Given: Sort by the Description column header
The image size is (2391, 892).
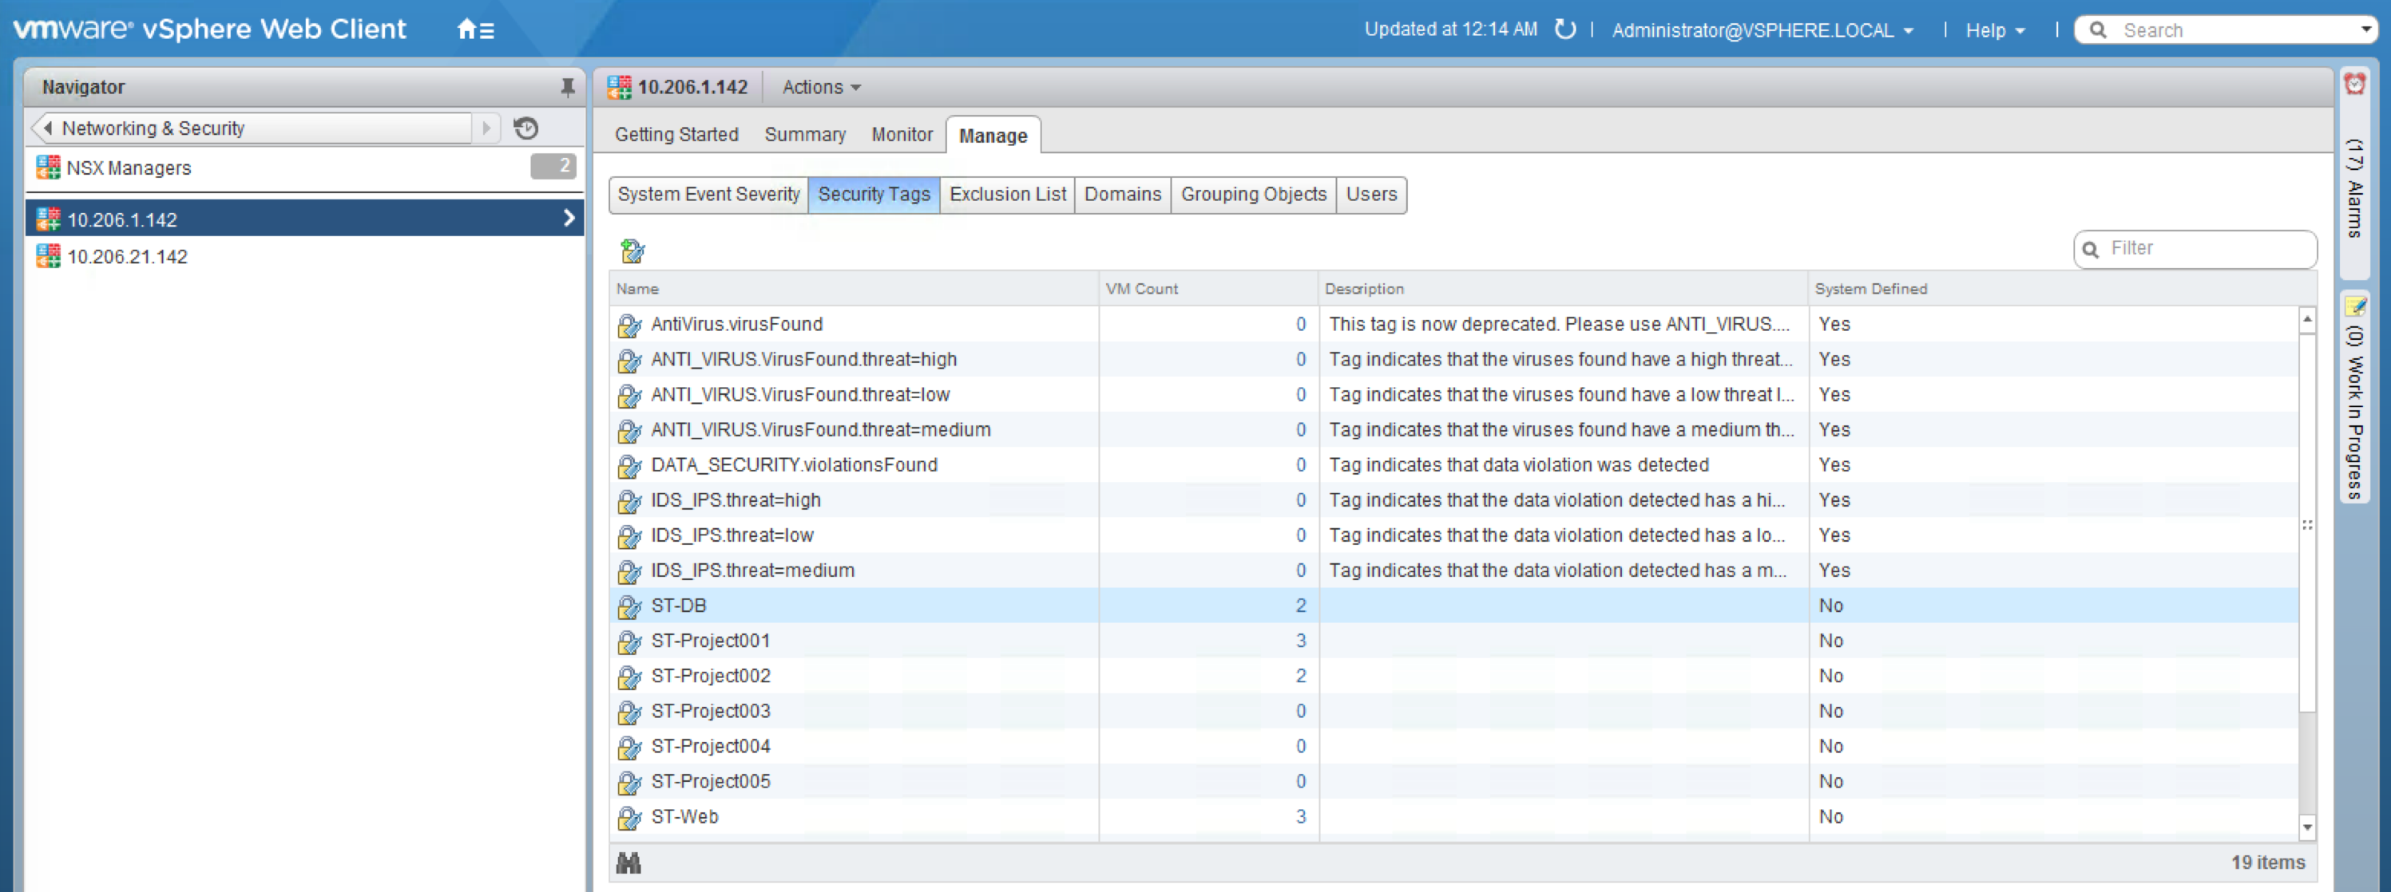Looking at the screenshot, I should coord(1562,290).
